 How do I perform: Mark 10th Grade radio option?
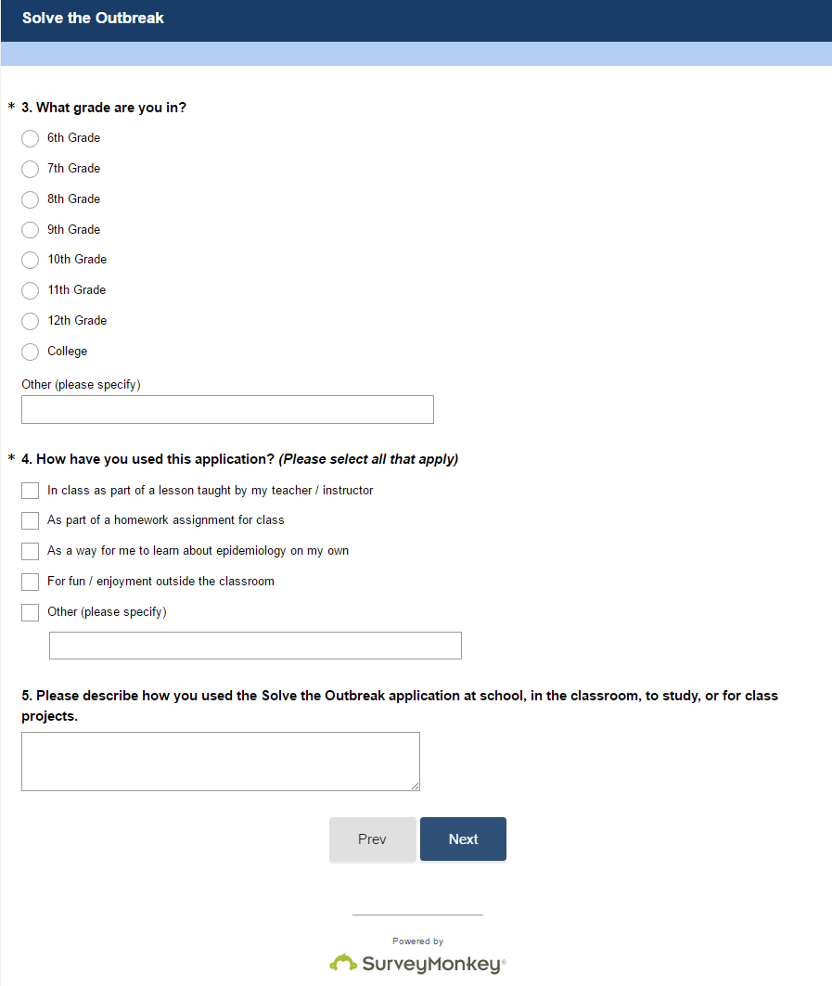[x=31, y=260]
